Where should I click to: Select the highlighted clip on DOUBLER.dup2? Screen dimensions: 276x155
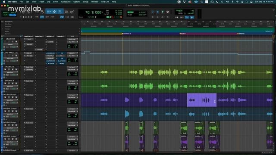tap(202, 100)
